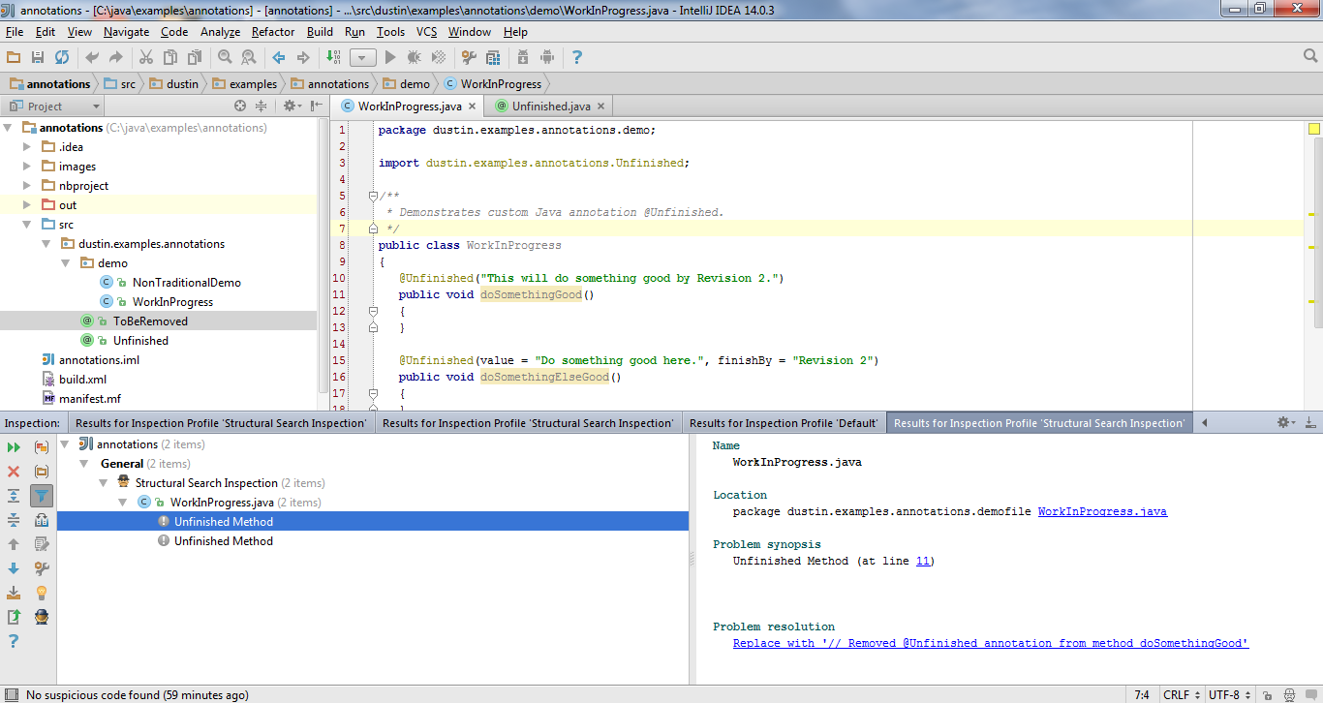The image size is (1323, 703).
Task: Click the Make Project binary arrow icon
Action: point(333,58)
